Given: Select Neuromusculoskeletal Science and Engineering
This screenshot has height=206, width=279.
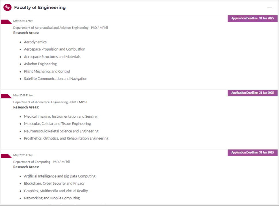Looking at the screenshot, I should (x=61, y=131).
